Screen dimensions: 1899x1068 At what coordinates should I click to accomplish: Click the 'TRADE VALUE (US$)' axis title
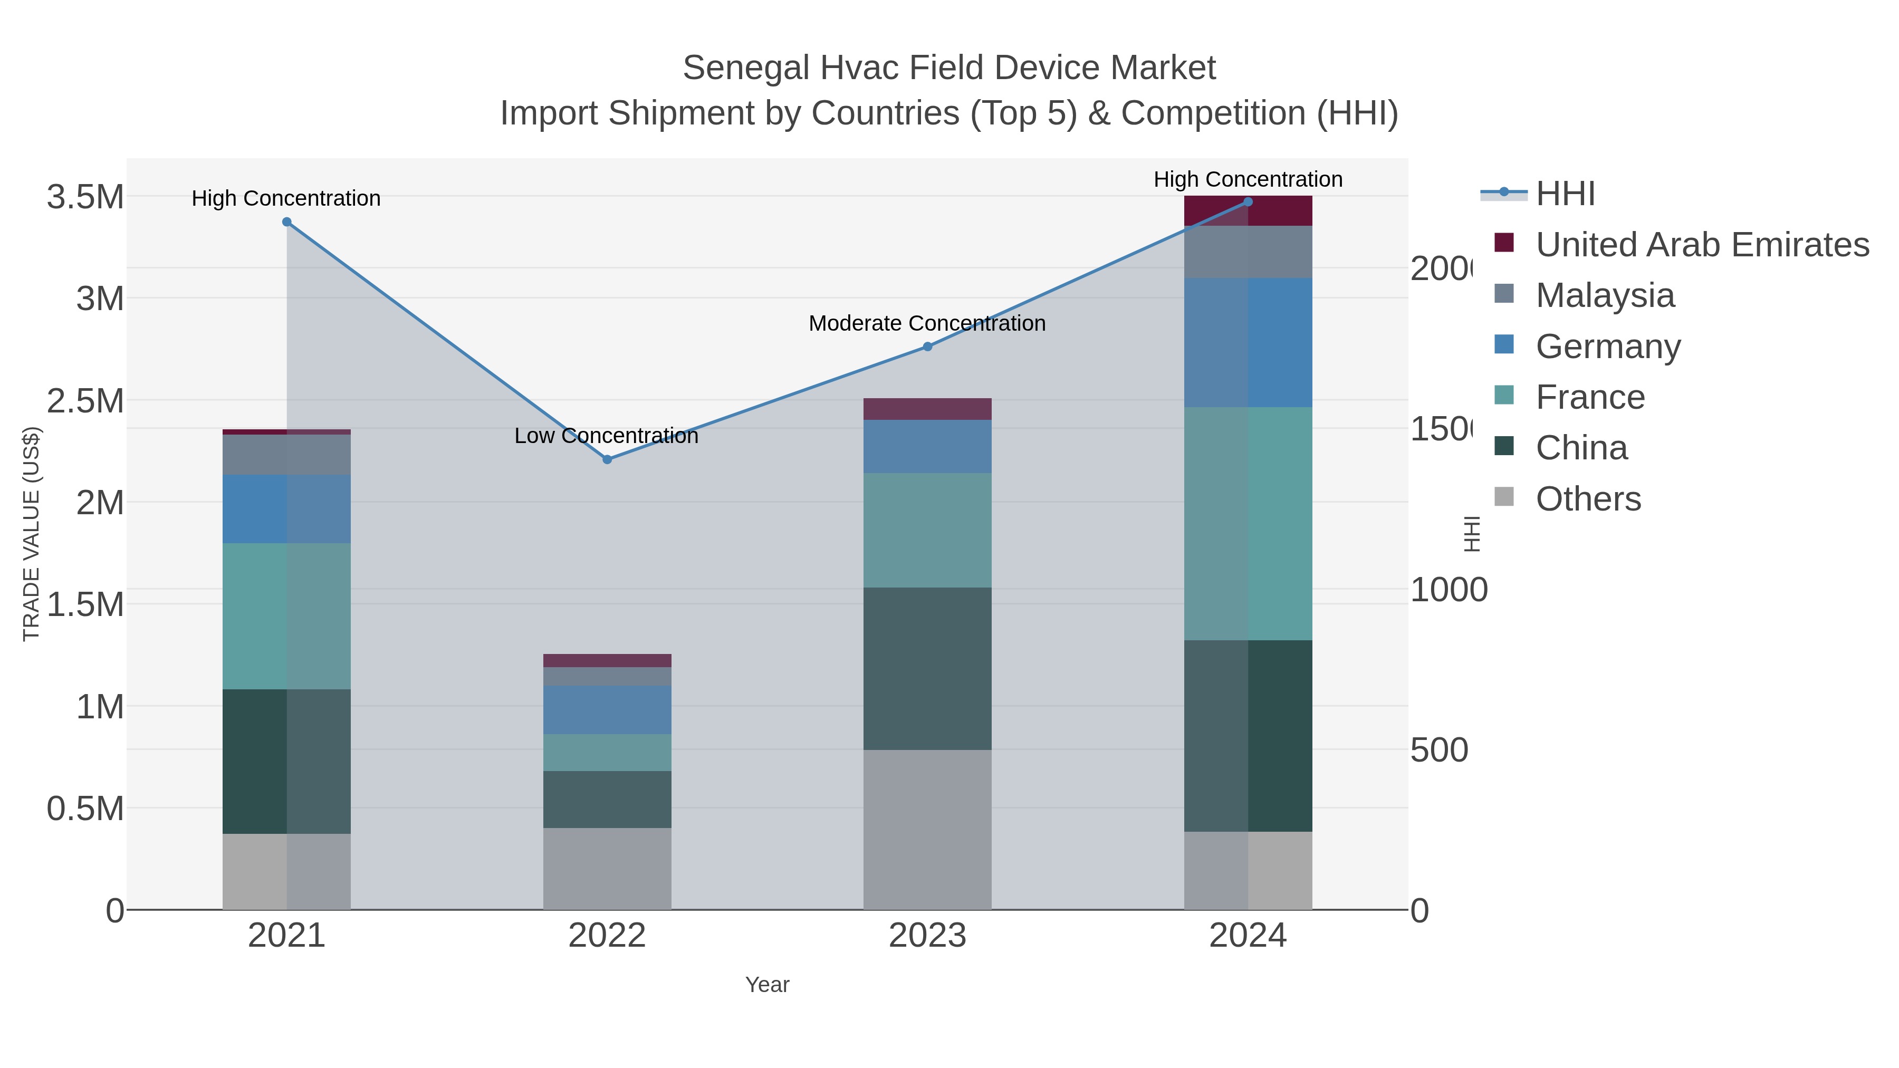(x=31, y=534)
